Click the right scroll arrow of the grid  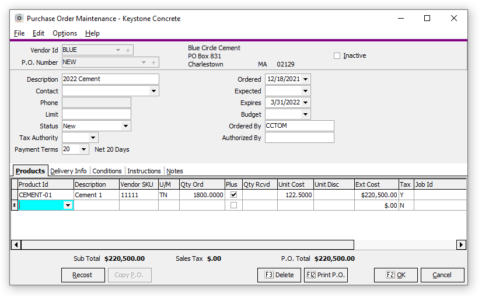(461, 245)
